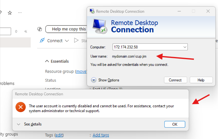Click the Help button in Remote Desktop
Viewport: 218px width, 139px height.
(x=201, y=80)
